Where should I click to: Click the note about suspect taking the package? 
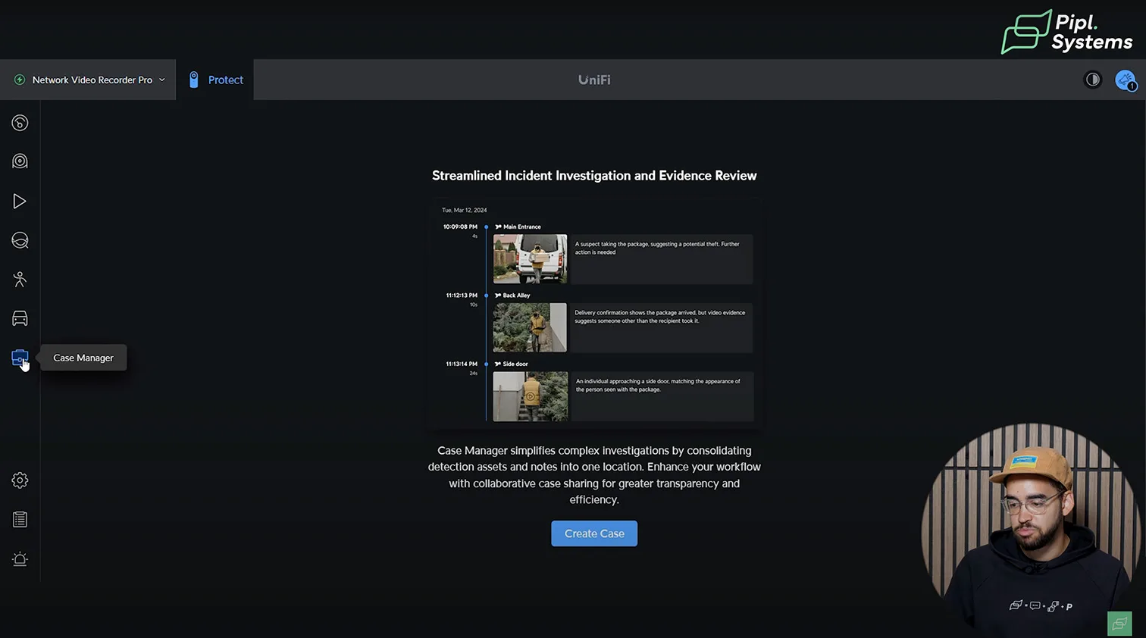click(x=657, y=248)
